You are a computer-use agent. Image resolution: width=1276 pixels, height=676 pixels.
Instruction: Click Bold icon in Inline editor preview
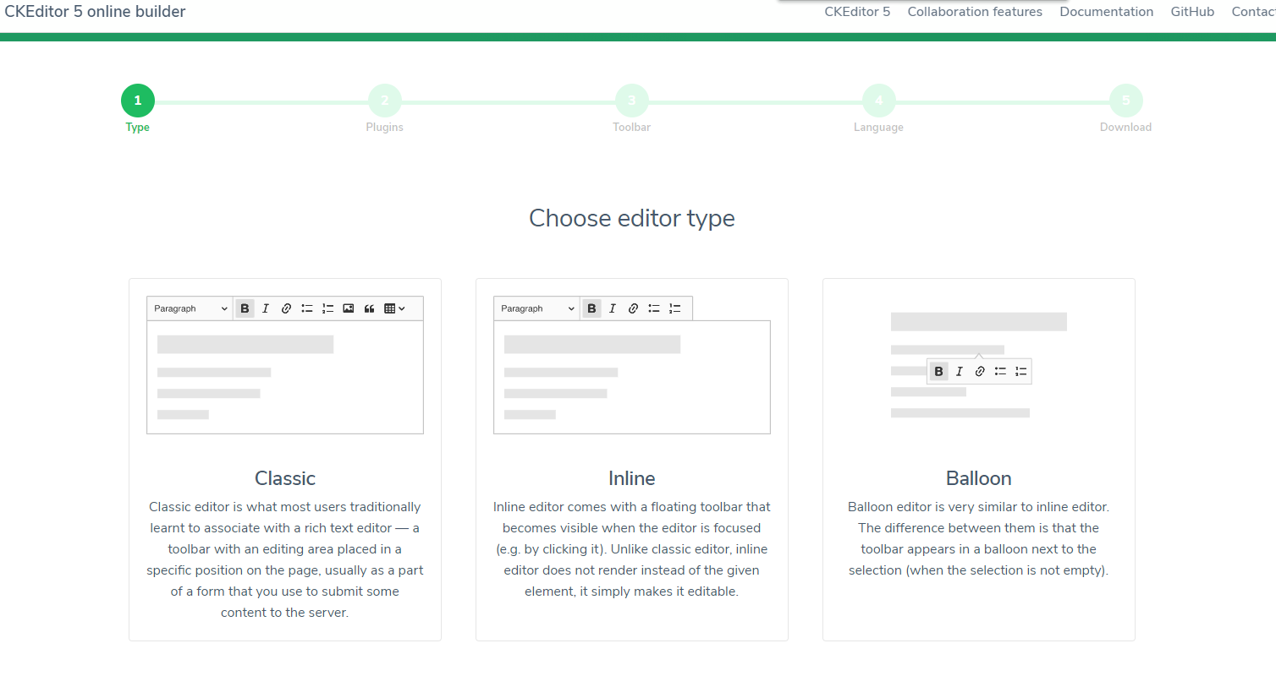[x=591, y=308]
